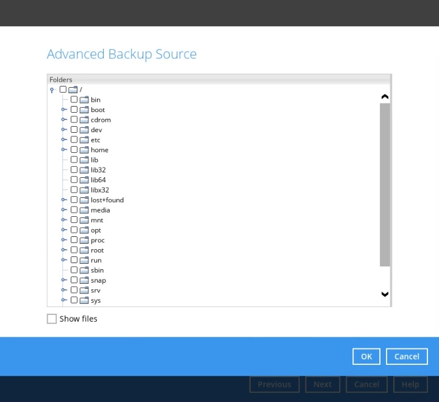Click the media folder icon
This screenshot has height=402, width=439.
(84, 210)
